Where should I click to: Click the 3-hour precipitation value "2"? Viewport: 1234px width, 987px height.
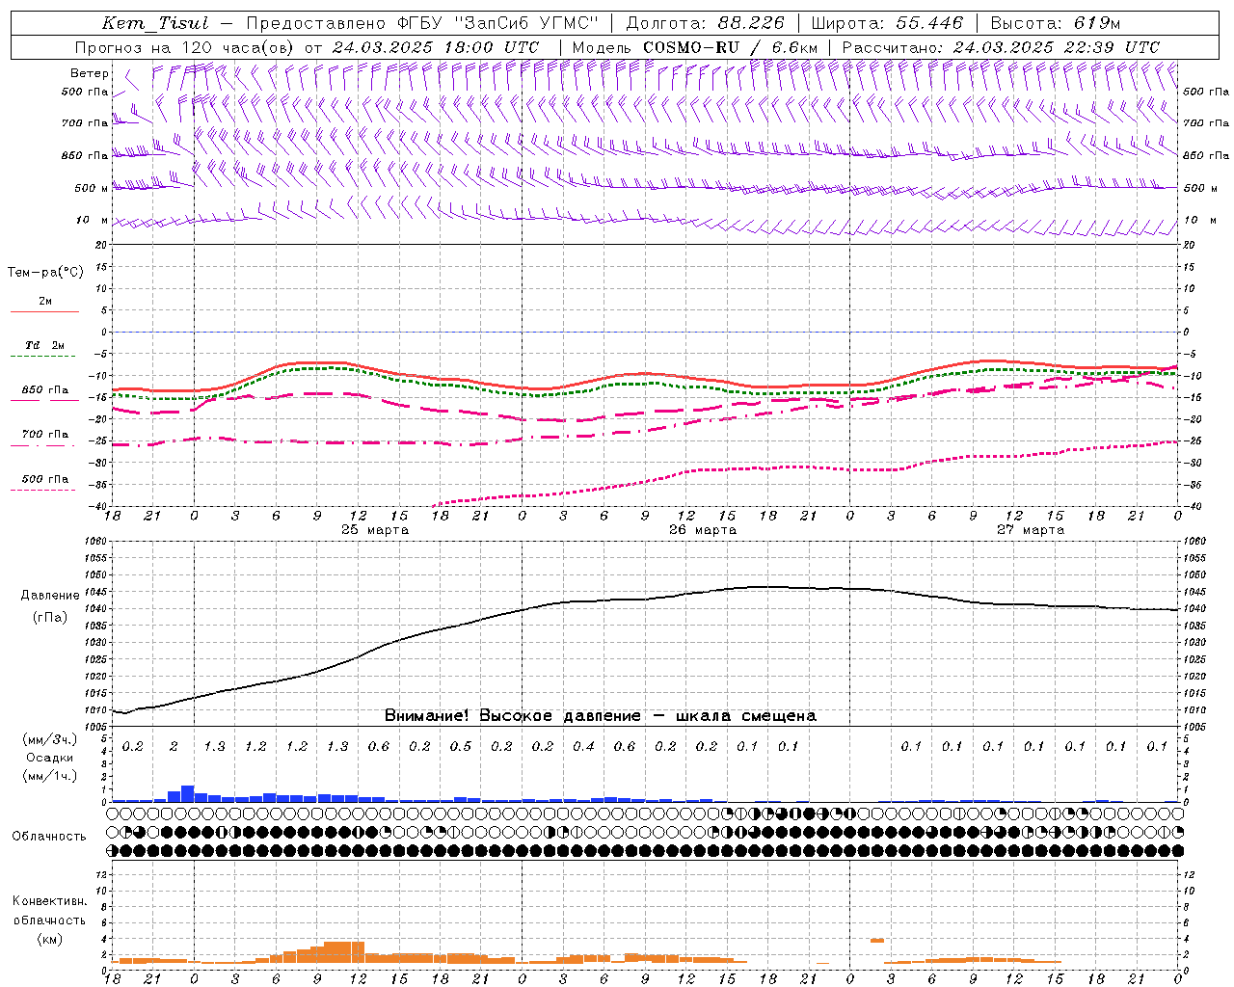pos(174,747)
